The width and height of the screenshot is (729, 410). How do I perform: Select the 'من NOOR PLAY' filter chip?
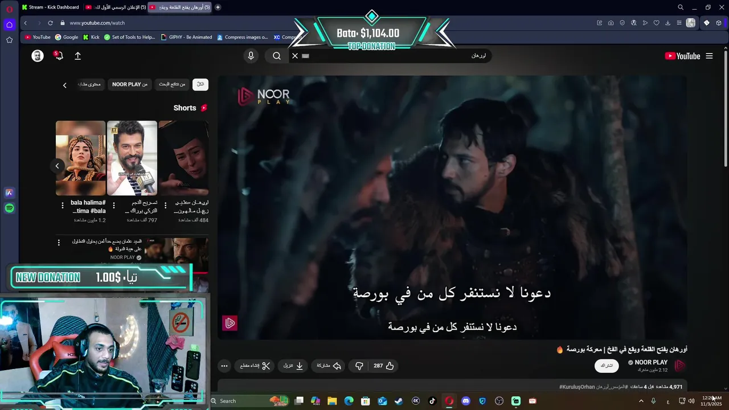point(130,84)
